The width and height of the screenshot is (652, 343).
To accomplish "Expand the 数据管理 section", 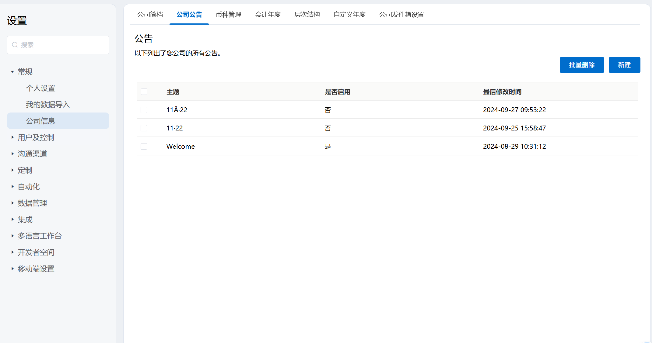I will click(x=12, y=203).
